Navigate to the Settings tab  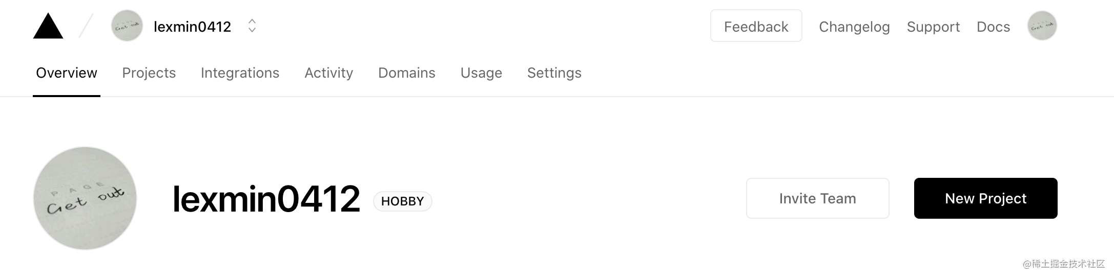(554, 73)
